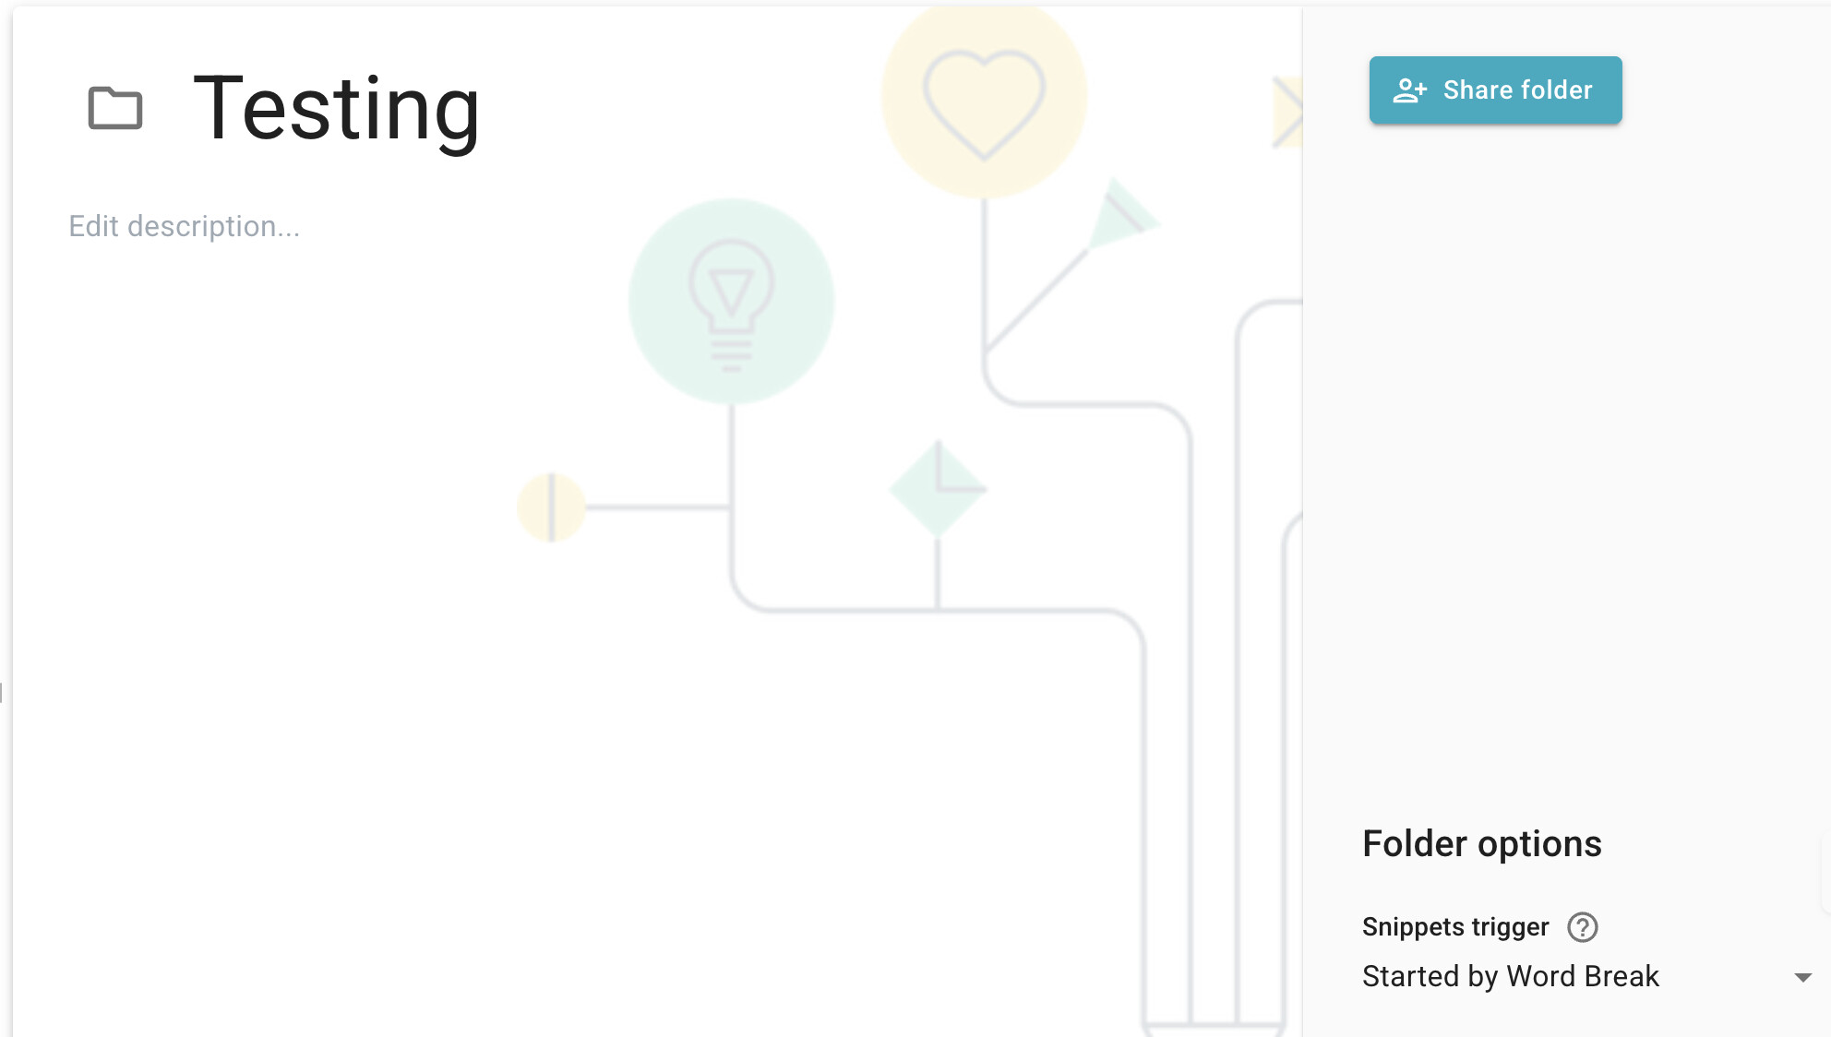Click the partial yellow shape near the side panel
The height and width of the screenshot is (1037, 1831).
[x=1288, y=113]
